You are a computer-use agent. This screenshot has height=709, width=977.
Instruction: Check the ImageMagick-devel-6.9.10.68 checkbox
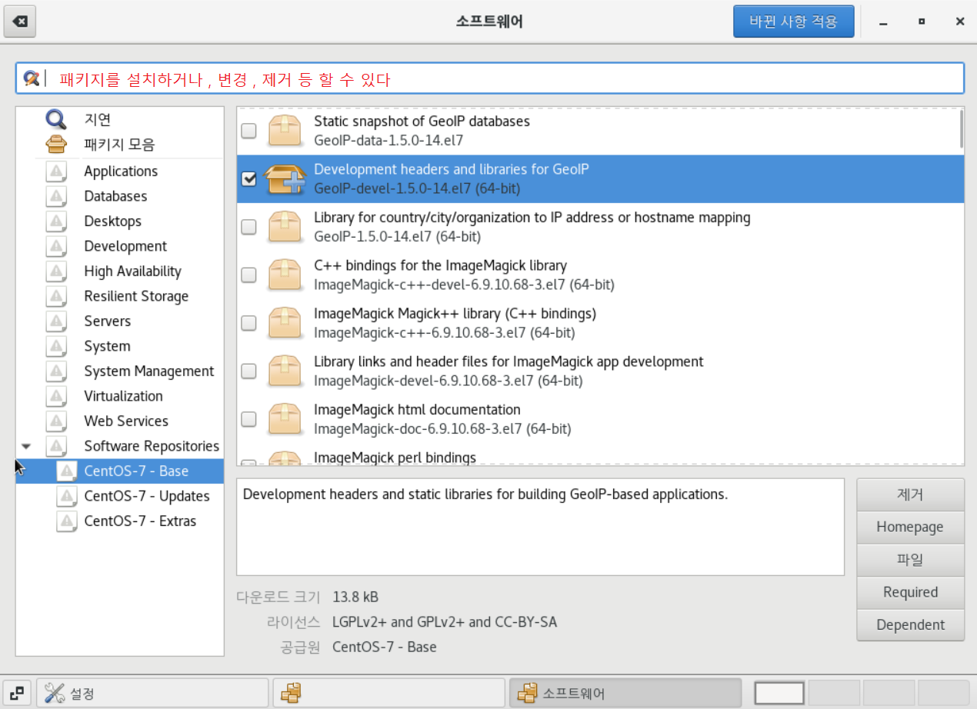pos(248,371)
